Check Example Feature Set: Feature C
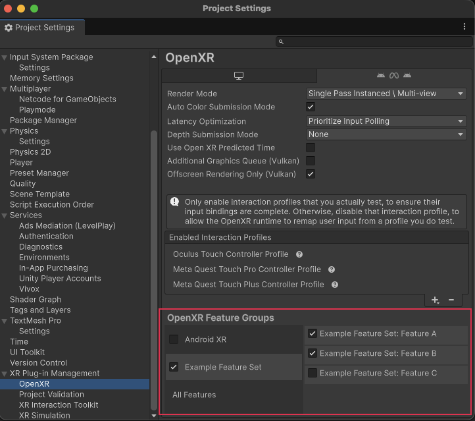This screenshot has width=475, height=421. (x=312, y=373)
